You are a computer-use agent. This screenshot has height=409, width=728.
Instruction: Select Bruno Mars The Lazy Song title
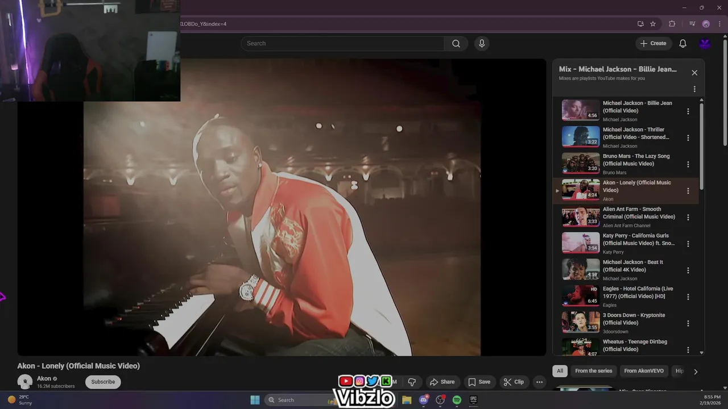(636, 160)
